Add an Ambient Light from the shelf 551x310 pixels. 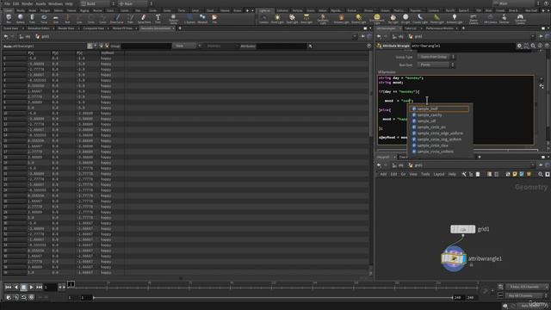click(x=455, y=19)
